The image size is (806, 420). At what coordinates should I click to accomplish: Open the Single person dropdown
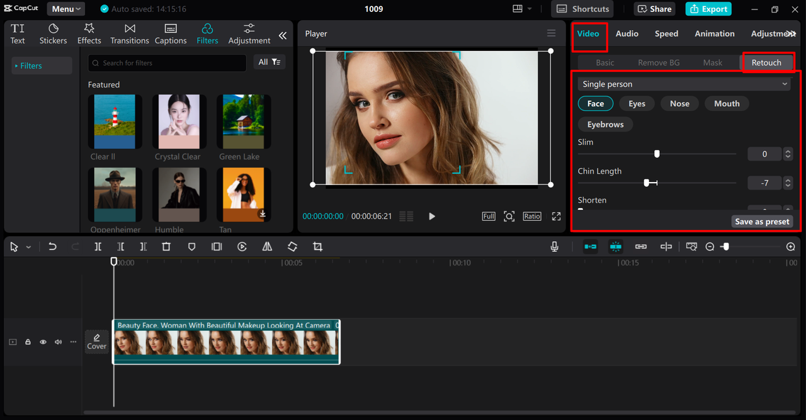[x=684, y=84]
